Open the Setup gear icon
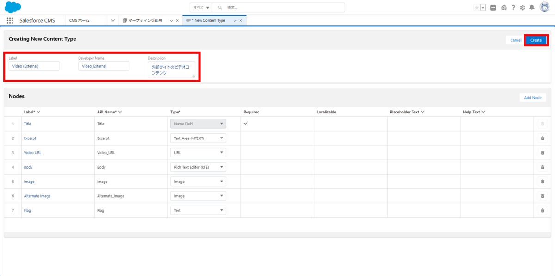Screen dimensions: 555x276 click(523, 7)
